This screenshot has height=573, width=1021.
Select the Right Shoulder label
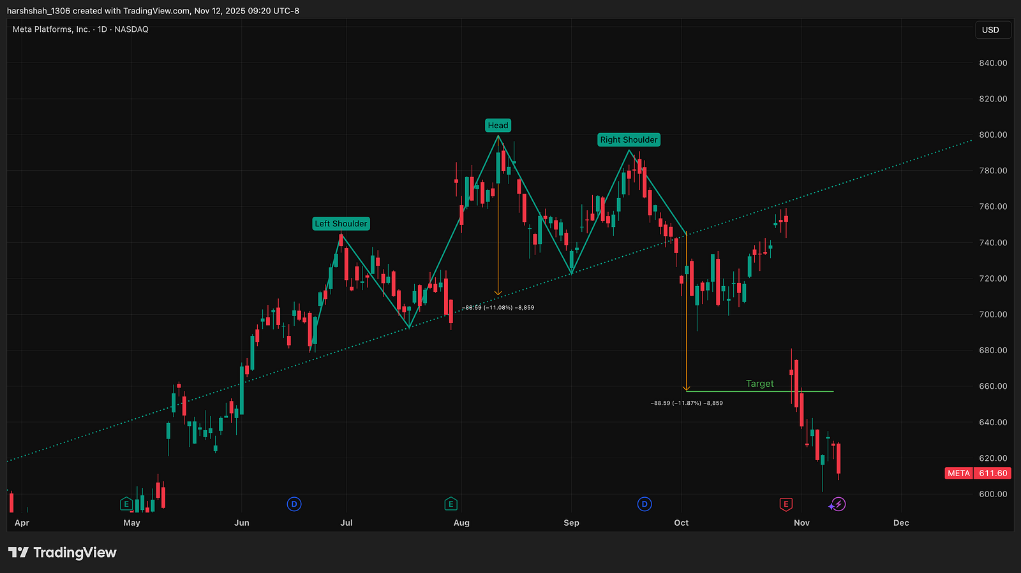pos(629,140)
